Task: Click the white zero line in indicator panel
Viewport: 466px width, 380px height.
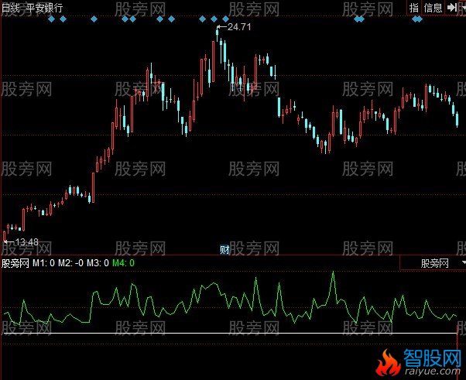Action: tap(231, 334)
